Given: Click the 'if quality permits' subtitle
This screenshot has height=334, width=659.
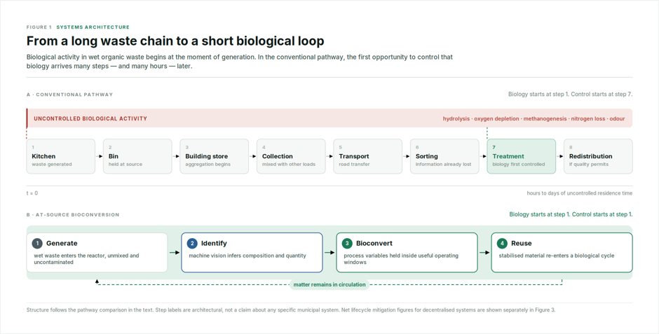Looking at the screenshot, I should pyautogui.click(x=589, y=165).
